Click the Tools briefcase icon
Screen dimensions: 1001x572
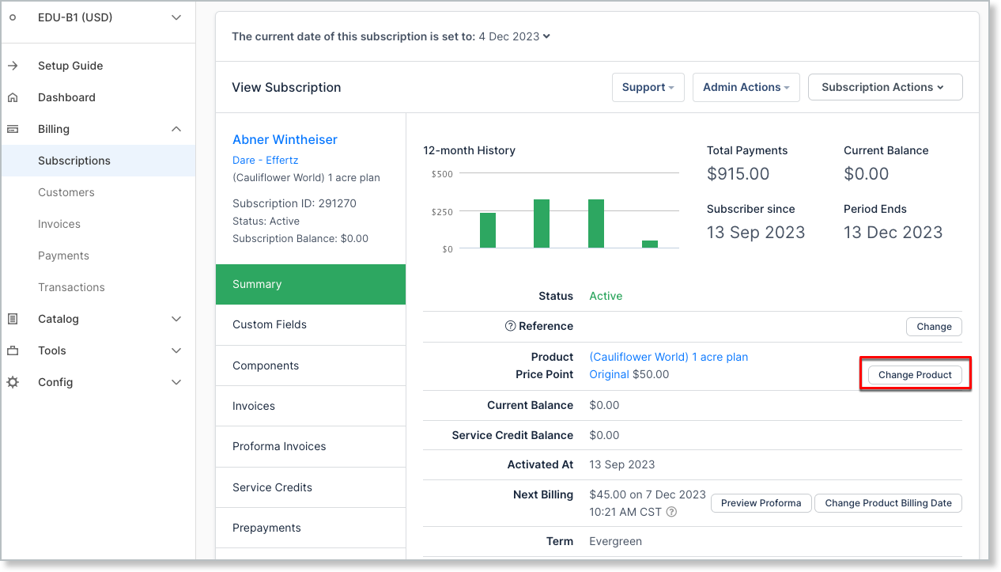(x=12, y=350)
